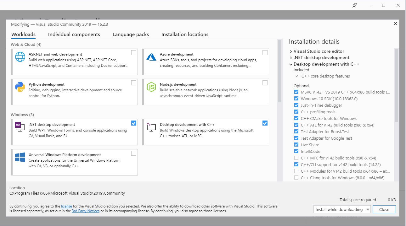Click the Optional section label

click(302, 86)
